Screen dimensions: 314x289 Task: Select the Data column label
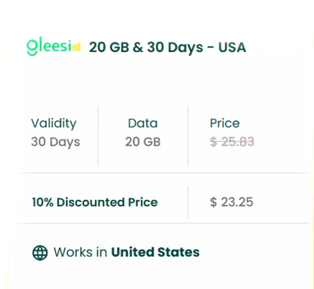pos(143,123)
